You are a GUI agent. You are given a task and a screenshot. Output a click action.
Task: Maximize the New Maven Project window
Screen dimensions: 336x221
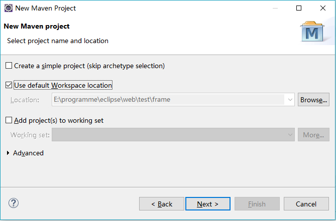point(299,8)
